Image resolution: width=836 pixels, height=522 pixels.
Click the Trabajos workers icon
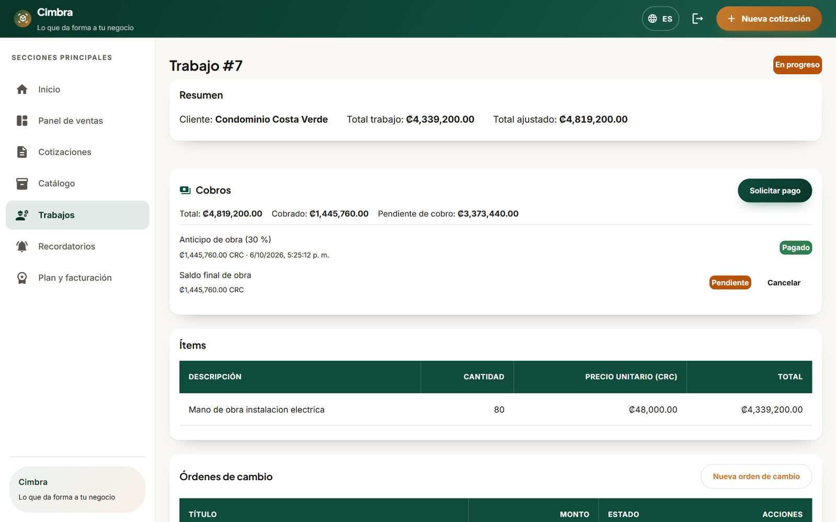[x=22, y=215]
